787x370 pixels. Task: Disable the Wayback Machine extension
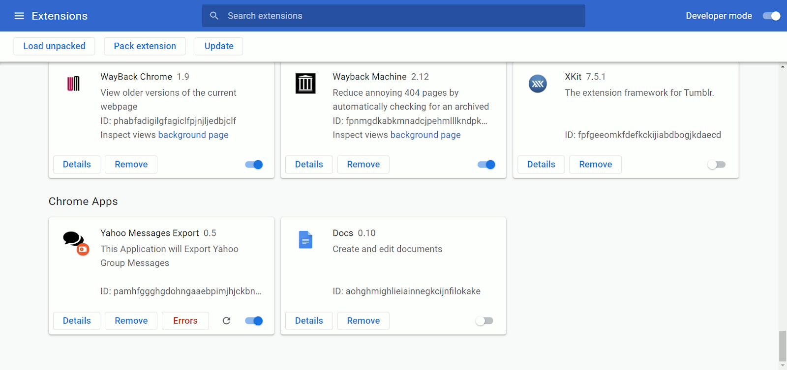coord(486,165)
